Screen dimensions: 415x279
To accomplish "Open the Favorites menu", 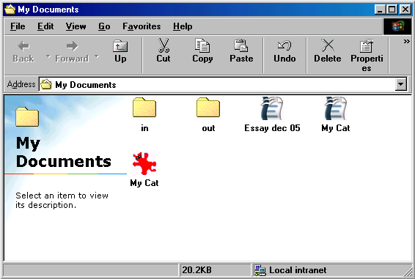I will [x=142, y=26].
